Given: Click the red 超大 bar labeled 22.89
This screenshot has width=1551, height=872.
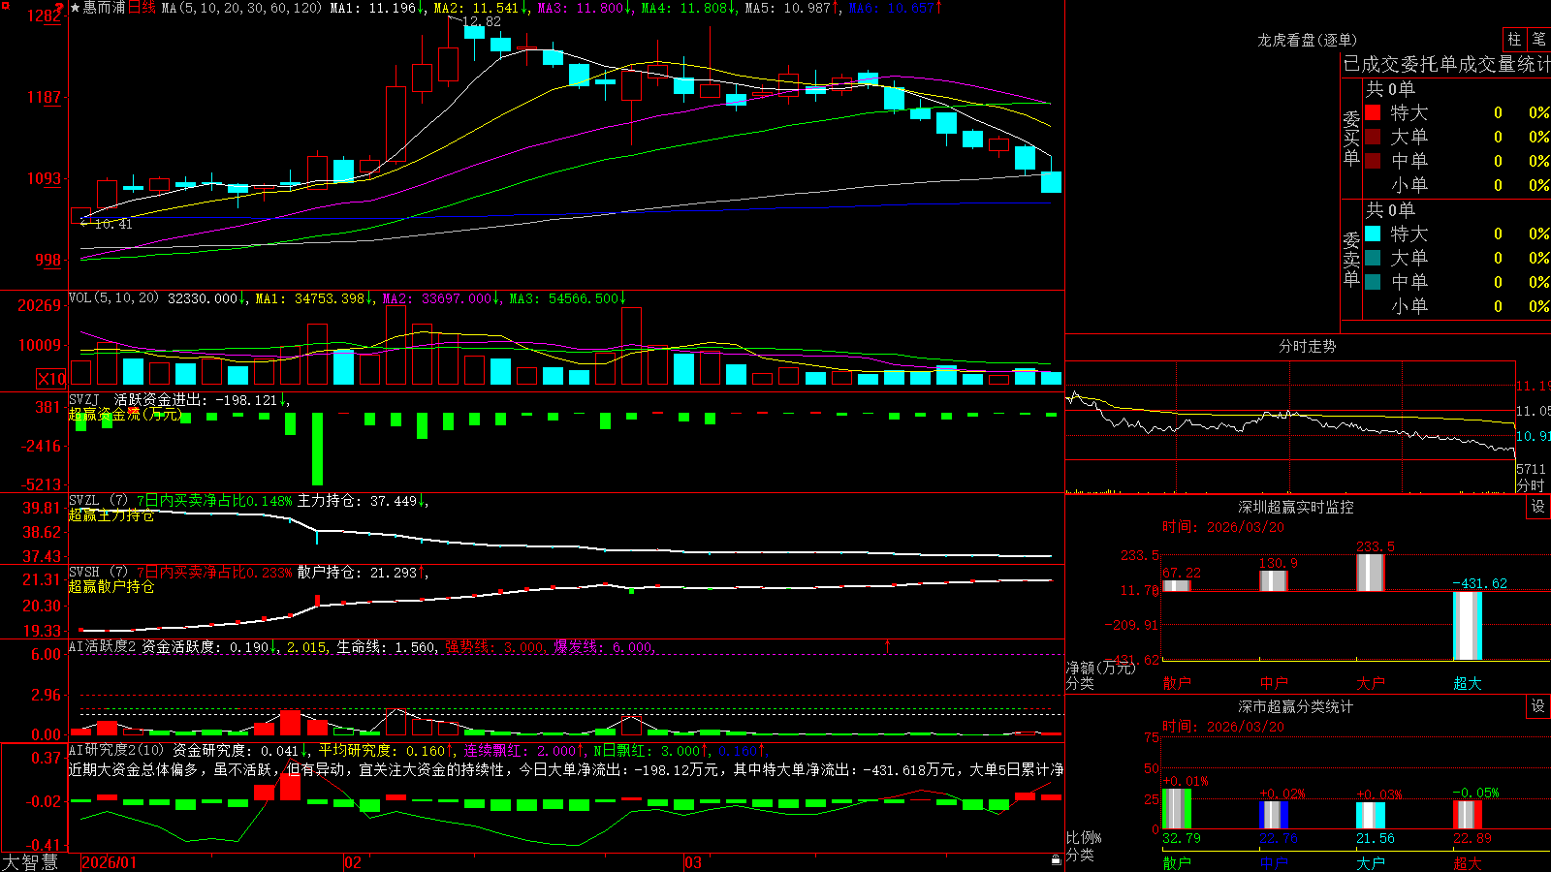Looking at the screenshot, I should pyautogui.click(x=1468, y=815).
